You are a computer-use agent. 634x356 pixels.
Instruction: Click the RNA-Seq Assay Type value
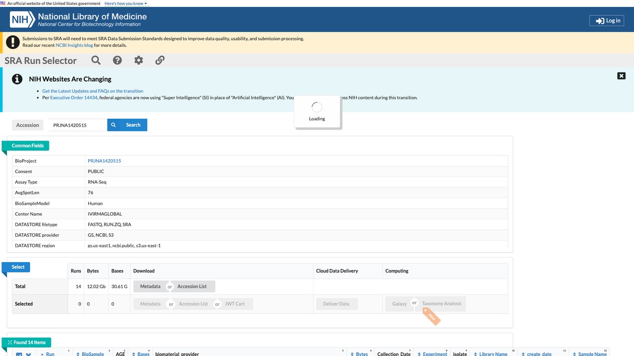click(97, 182)
